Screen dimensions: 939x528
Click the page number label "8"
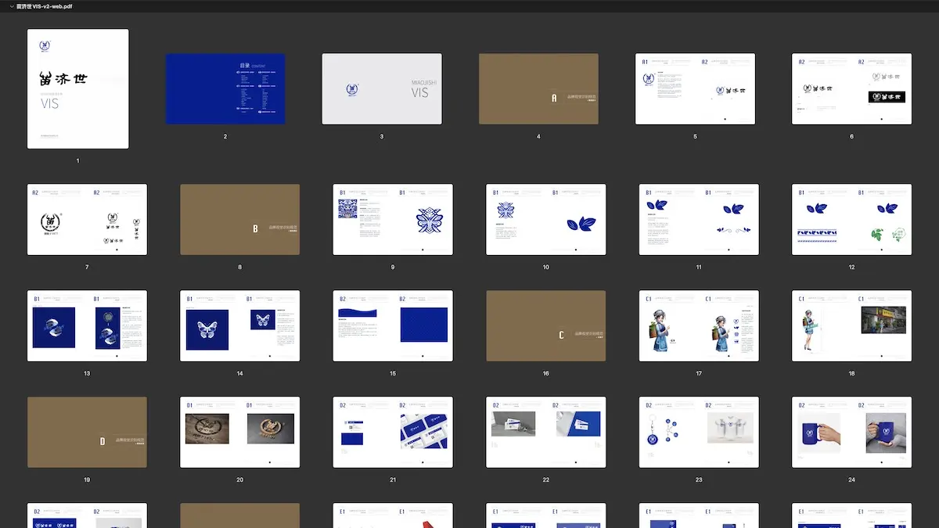point(239,267)
